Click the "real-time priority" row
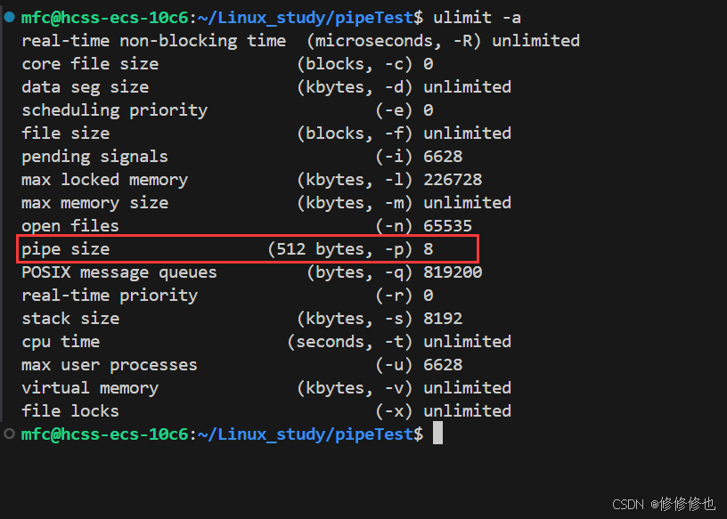The height and width of the screenshot is (519, 727). click(x=227, y=296)
